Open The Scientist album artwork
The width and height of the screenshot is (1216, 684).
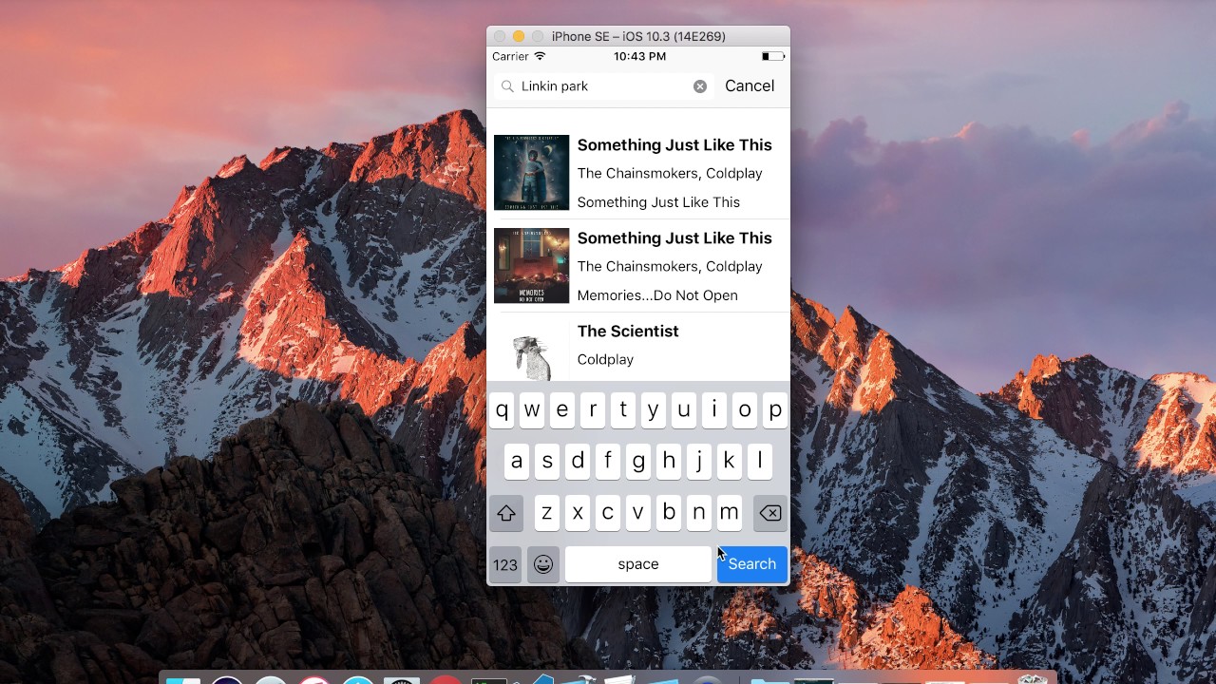pyautogui.click(x=532, y=351)
